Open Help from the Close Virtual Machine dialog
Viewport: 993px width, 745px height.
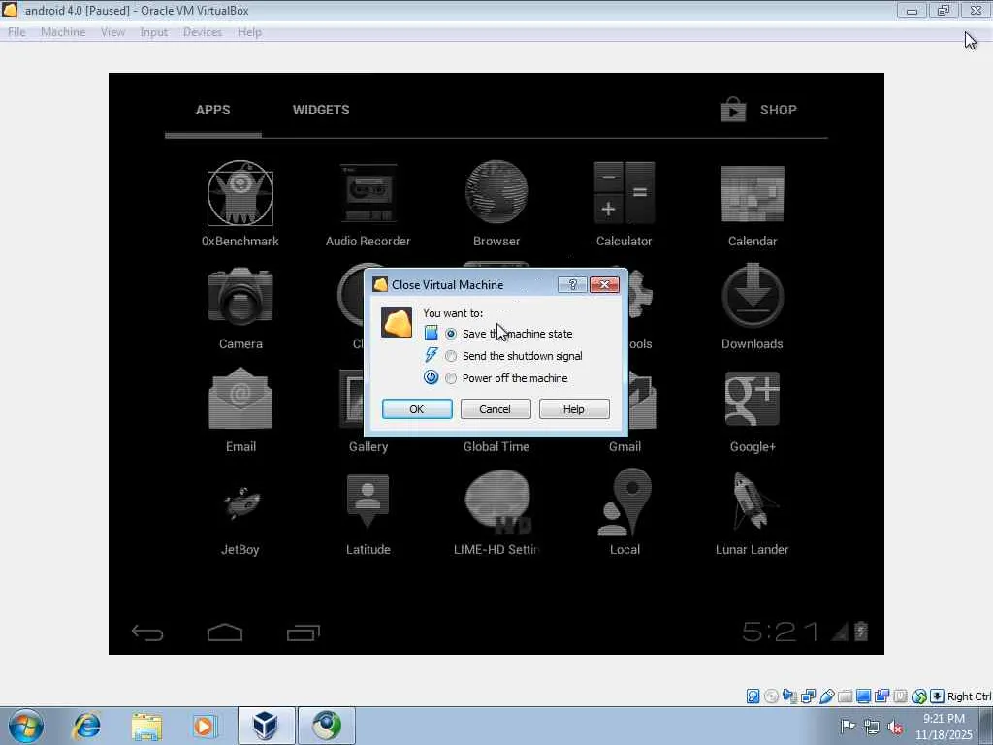(x=574, y=409)
